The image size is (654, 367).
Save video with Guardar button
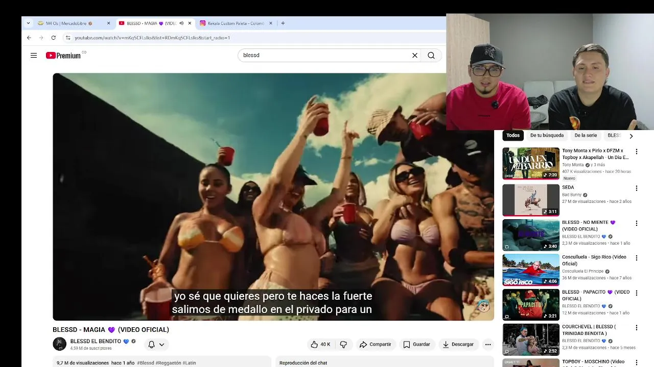pyautogui.click(x=416, y=345)
